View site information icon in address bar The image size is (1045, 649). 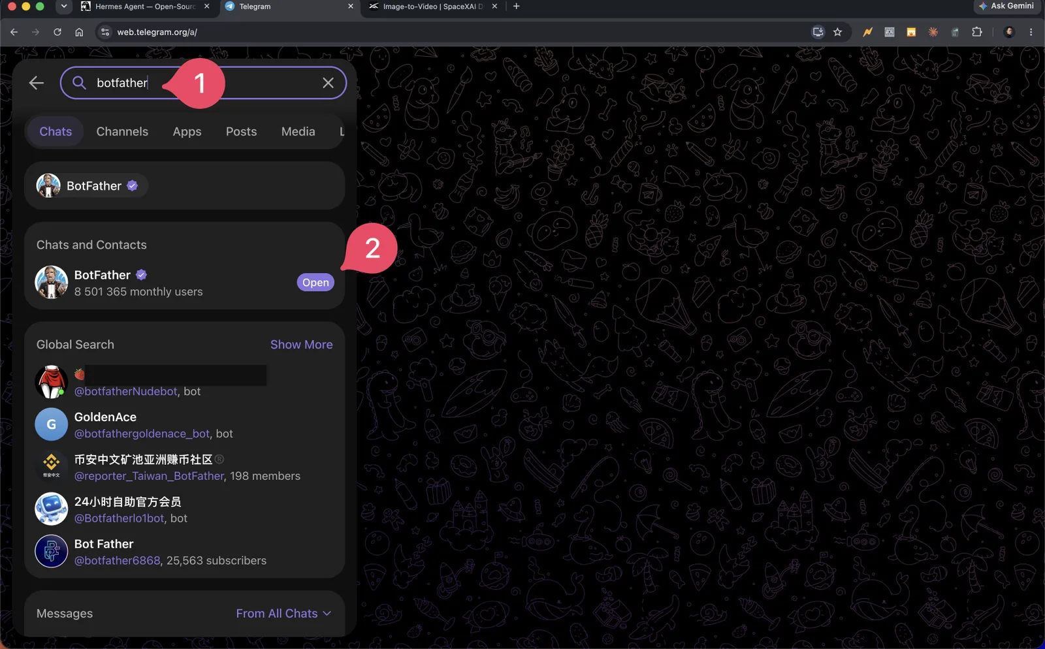click(105, 32)
